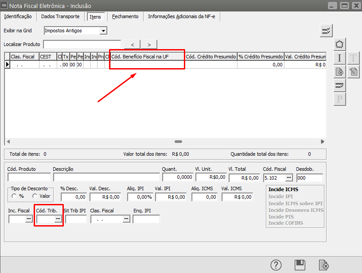The image size is (362, 273).
Task: Click the floppy disk save icon
Action: click(300, 265)
